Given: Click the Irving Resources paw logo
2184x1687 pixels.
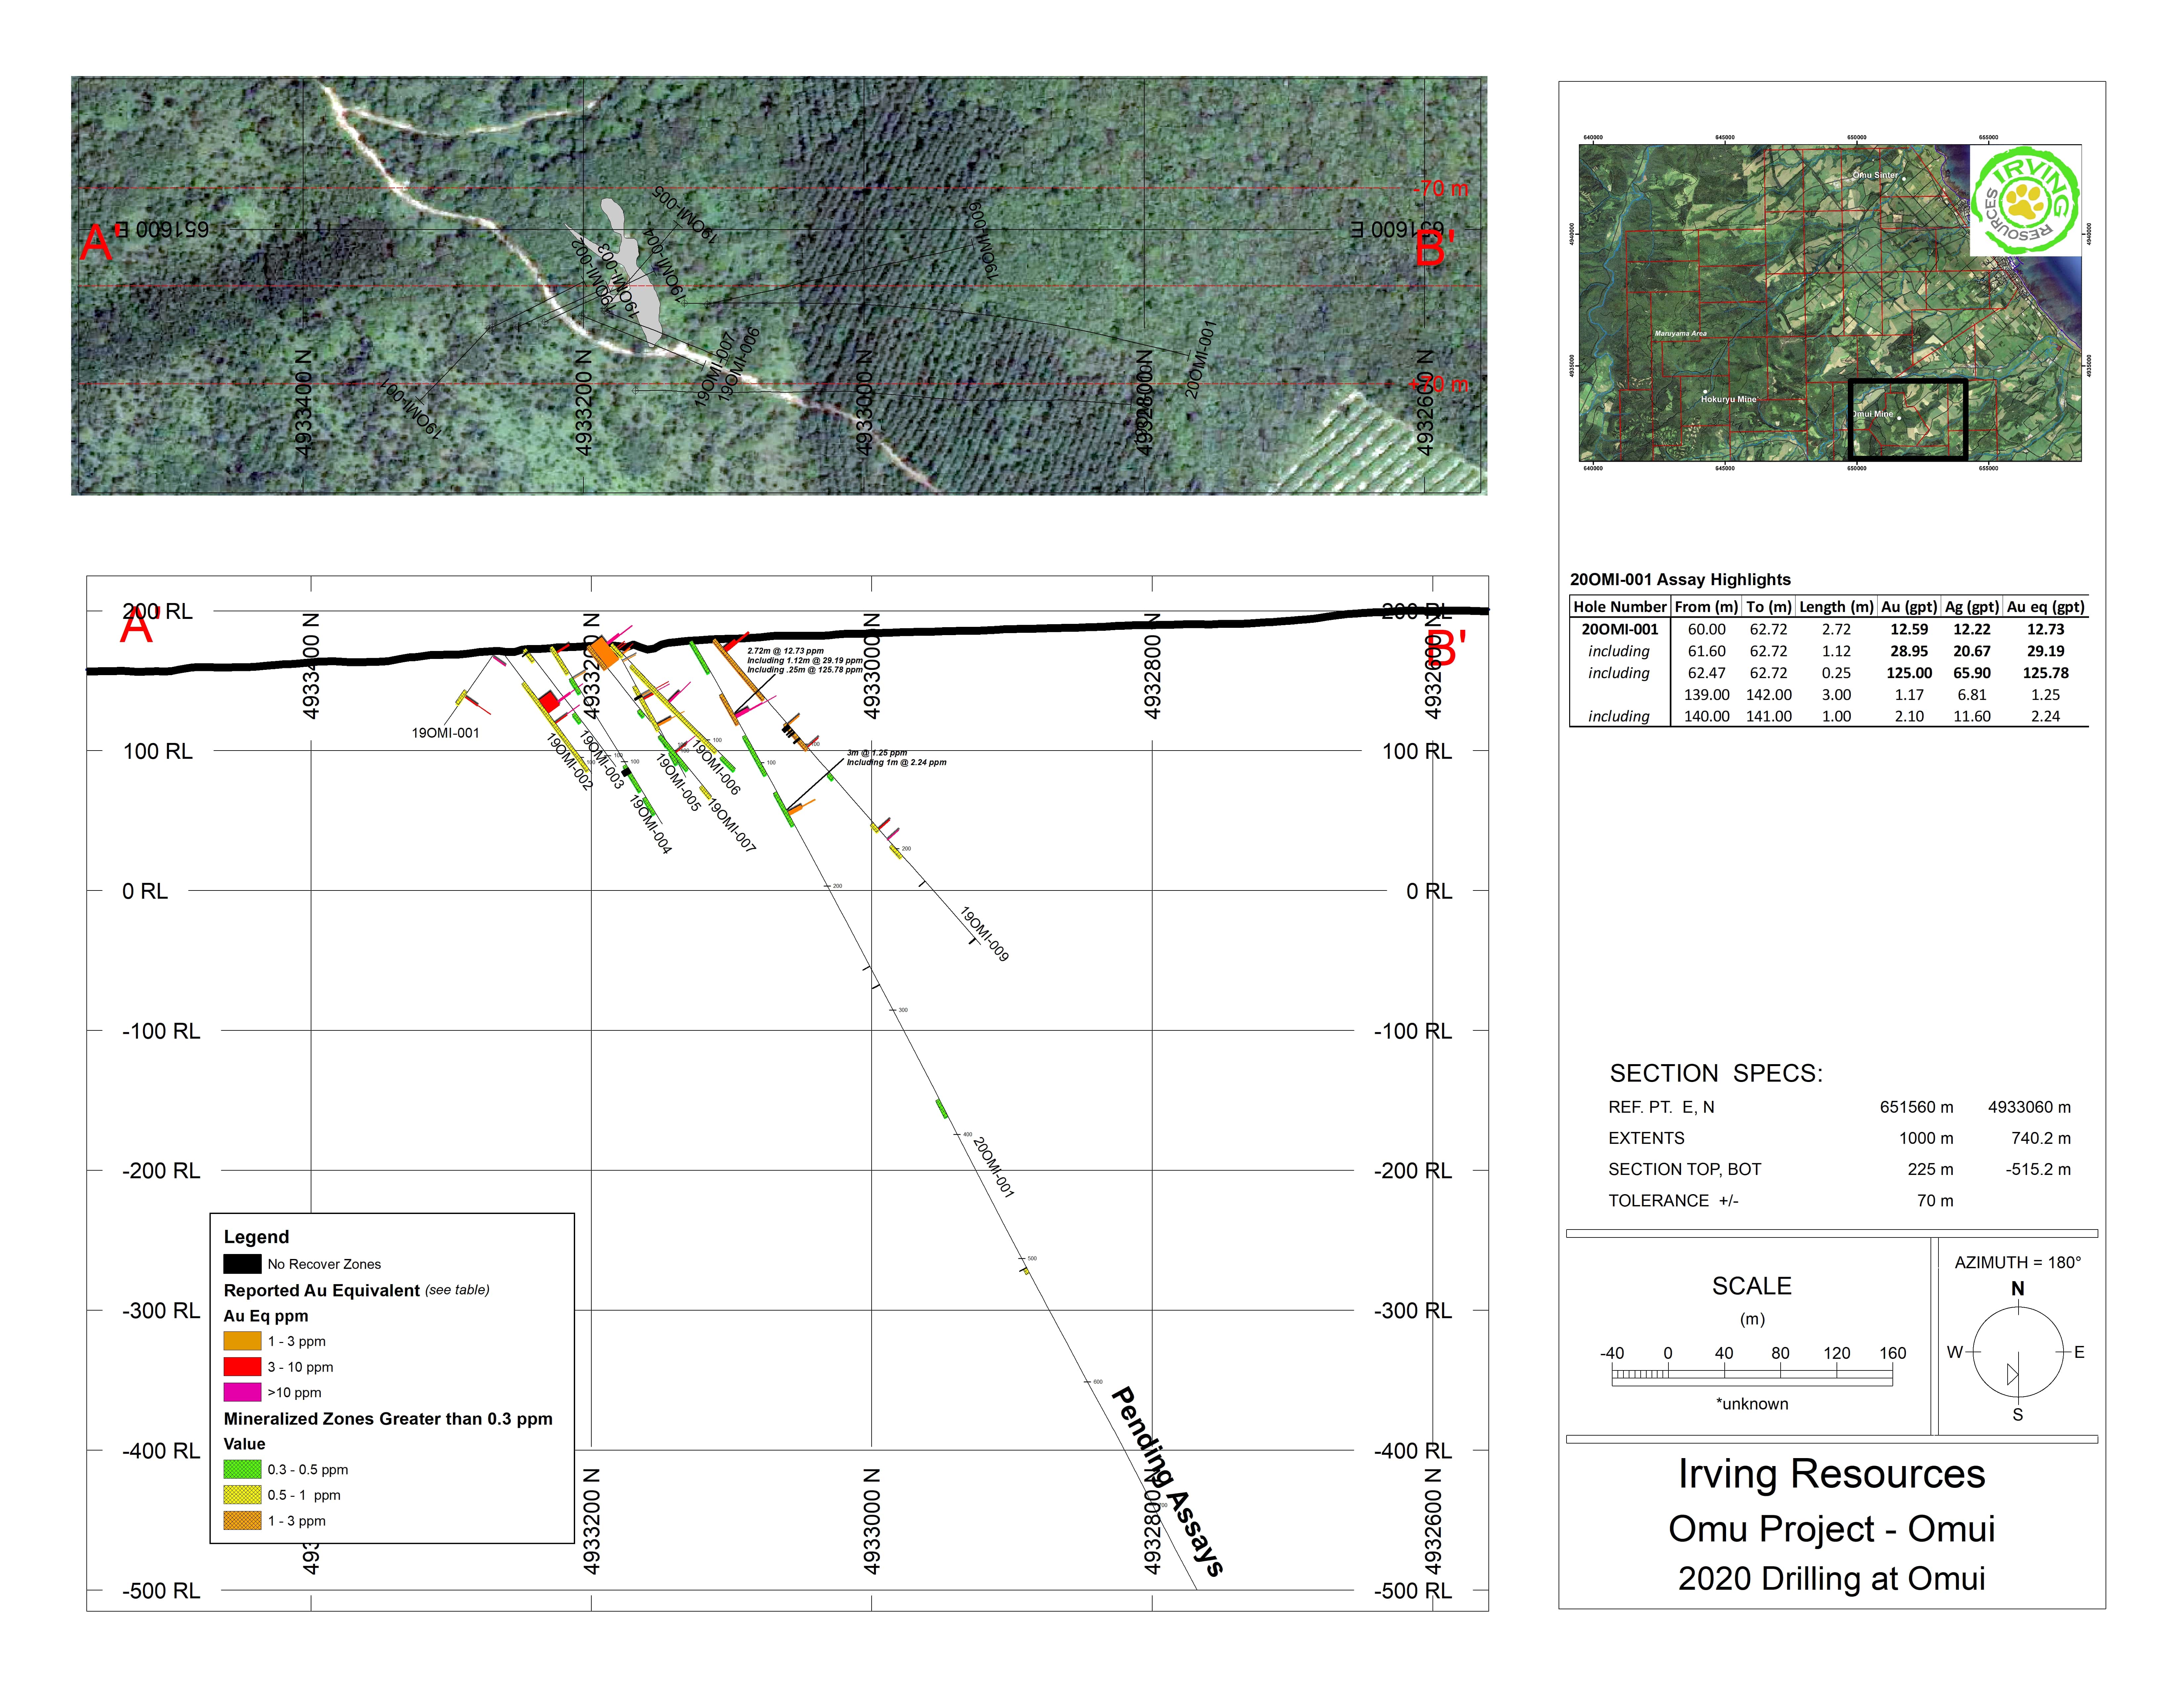Looking at the screenshot, I should click(x=2025, y=201).
